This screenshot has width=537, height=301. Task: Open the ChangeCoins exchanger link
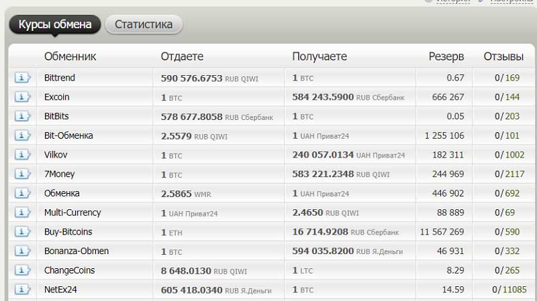click(x=70, y=271)
